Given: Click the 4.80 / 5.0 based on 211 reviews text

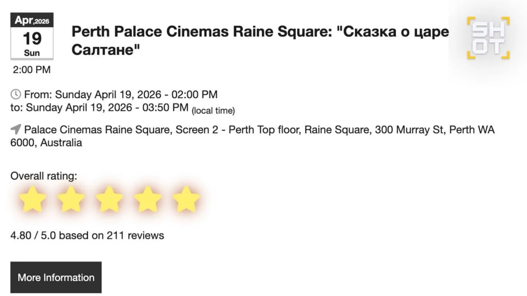Looking at the screenshot, I should [87, 236].
